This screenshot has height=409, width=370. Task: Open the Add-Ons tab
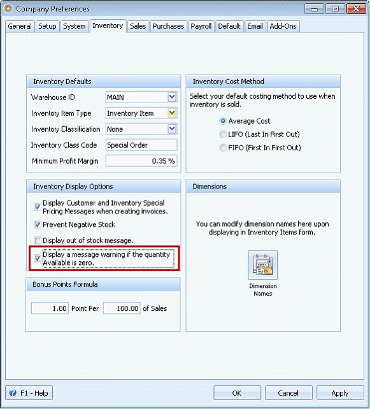click(283, 26)
